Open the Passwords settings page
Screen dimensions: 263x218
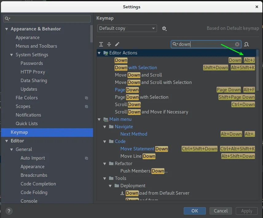point(32,63)
